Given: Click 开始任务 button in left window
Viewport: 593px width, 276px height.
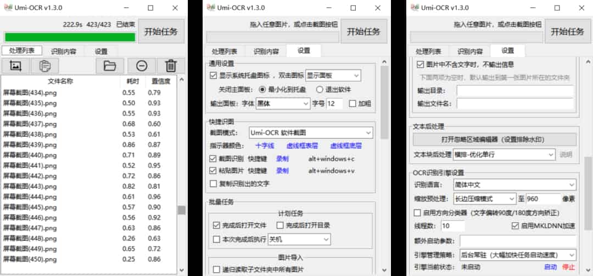Looking at the screenshot, I should [x=161, y=31].
